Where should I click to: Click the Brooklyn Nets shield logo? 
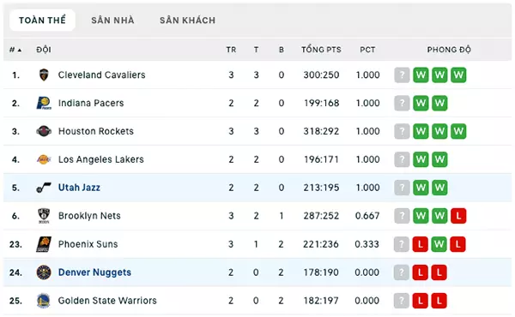click(44, 216)
